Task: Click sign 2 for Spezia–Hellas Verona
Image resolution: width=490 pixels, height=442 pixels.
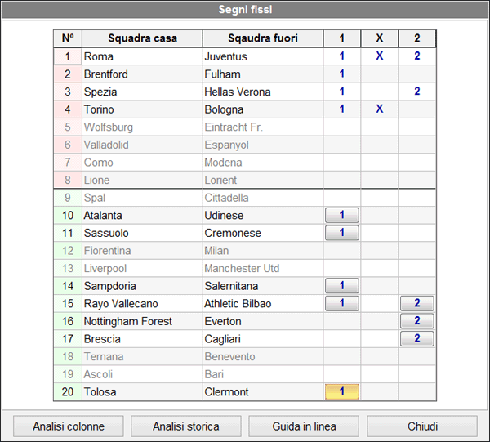Action: pos(417,92)
